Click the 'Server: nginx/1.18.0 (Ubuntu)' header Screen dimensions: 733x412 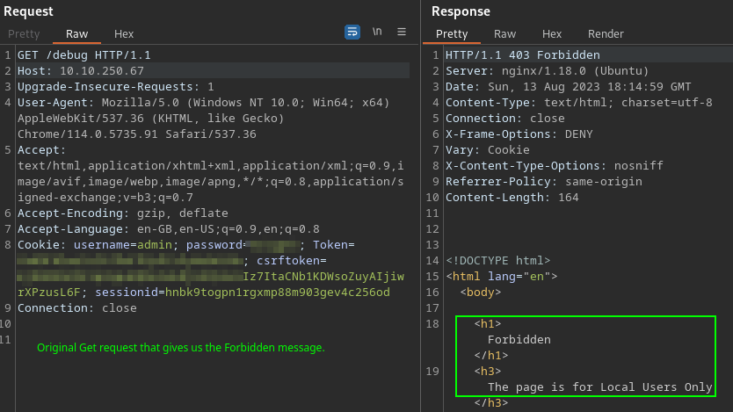(x=547, y=71)
